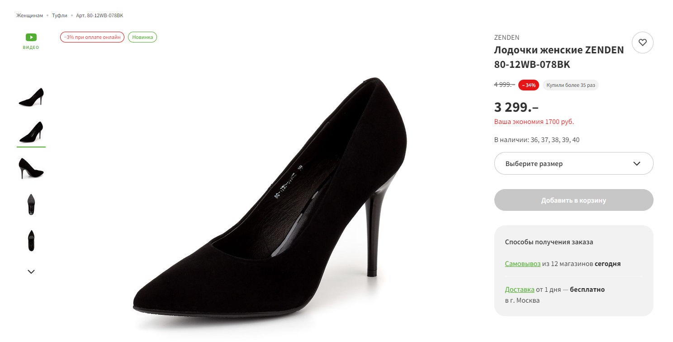This screenshot has height=342, width=673.
Task: Go to 'Женщинам' breadcrumb
Action: [x=30, y=15]
